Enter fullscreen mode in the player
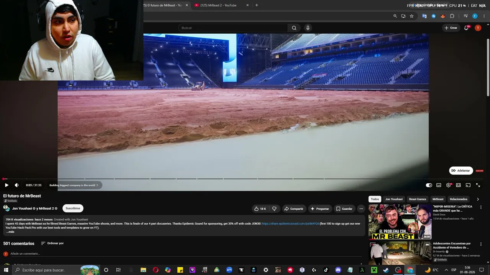Image resolution: width=490 pixels, height=275 pixels. click(478, 185)
